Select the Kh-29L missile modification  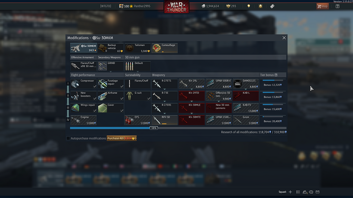click(x=192, y=83)
